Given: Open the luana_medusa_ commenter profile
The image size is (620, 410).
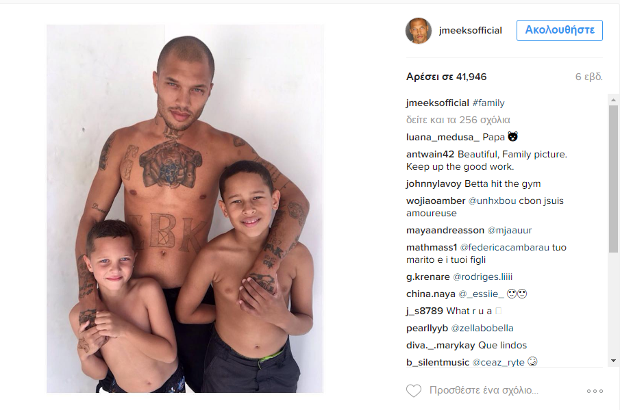Looking at the screenshot, I should tap(443, 137).
